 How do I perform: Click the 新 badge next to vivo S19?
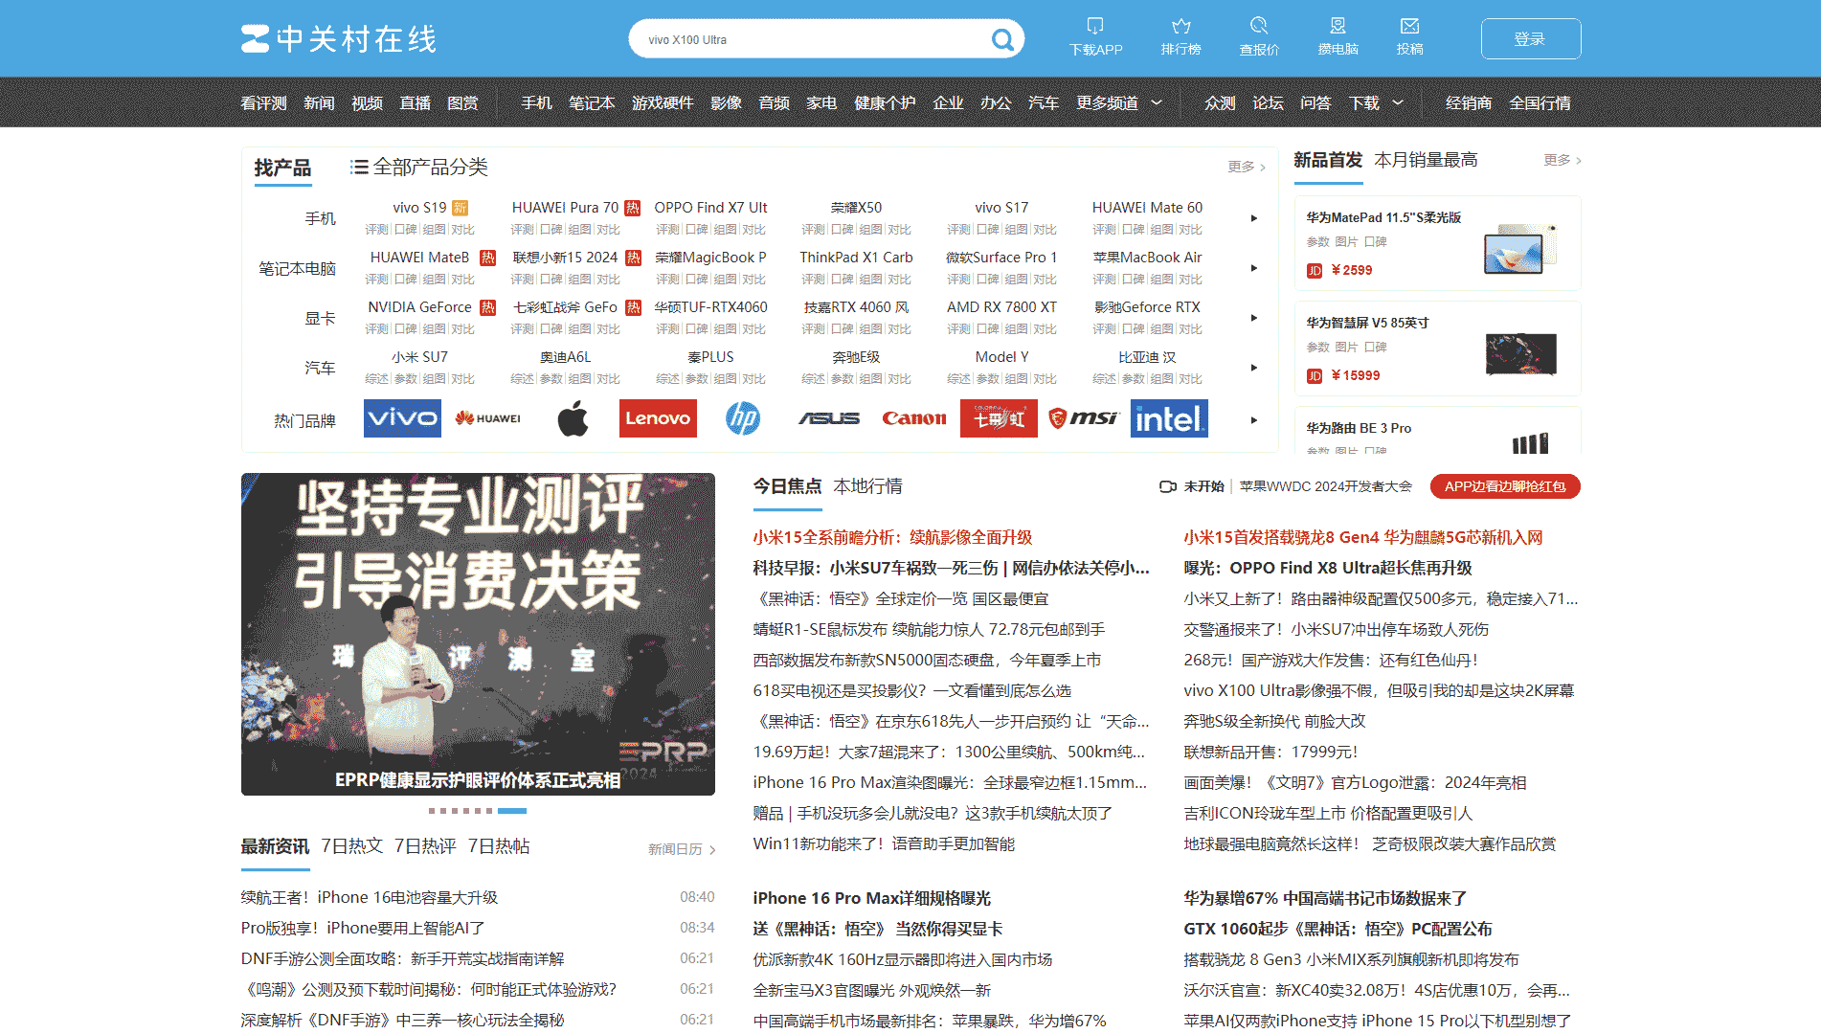pos(460,208)
